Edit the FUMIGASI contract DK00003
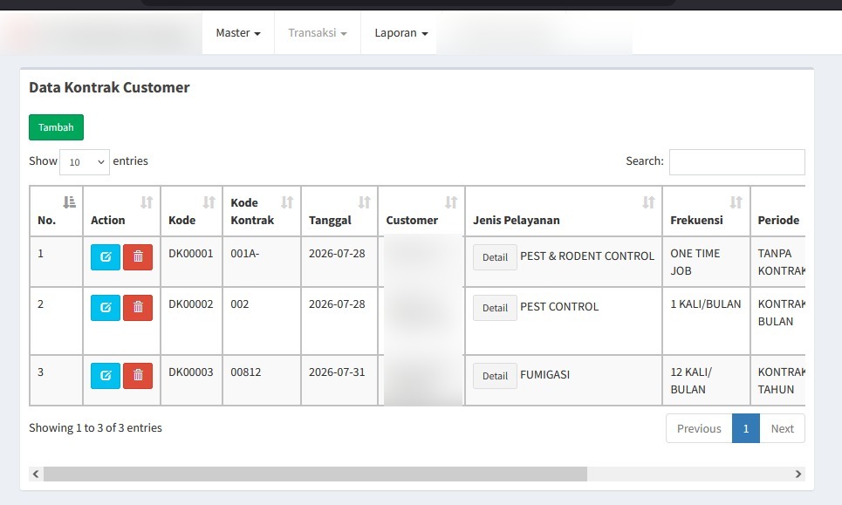Viewport: 842px width, 505px height. point(106,376)
